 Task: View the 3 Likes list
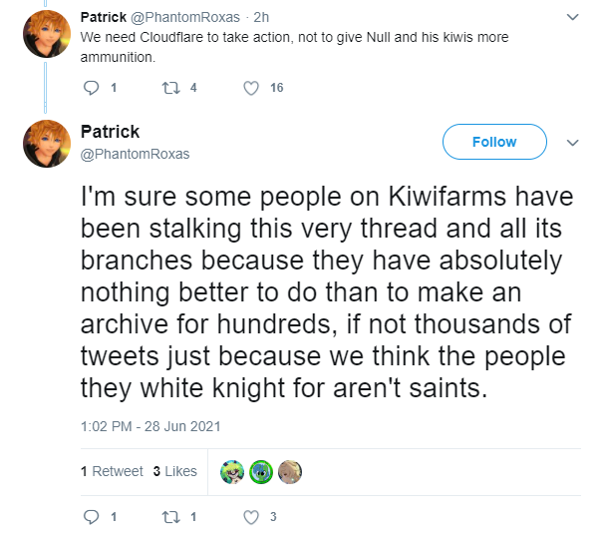pyautogui.click(x=175, y=471)
